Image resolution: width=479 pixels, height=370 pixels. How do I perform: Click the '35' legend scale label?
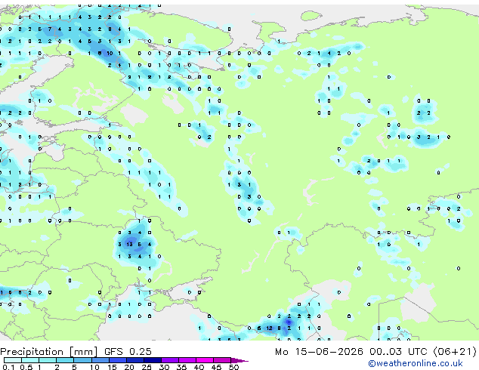tap(181, 367)
